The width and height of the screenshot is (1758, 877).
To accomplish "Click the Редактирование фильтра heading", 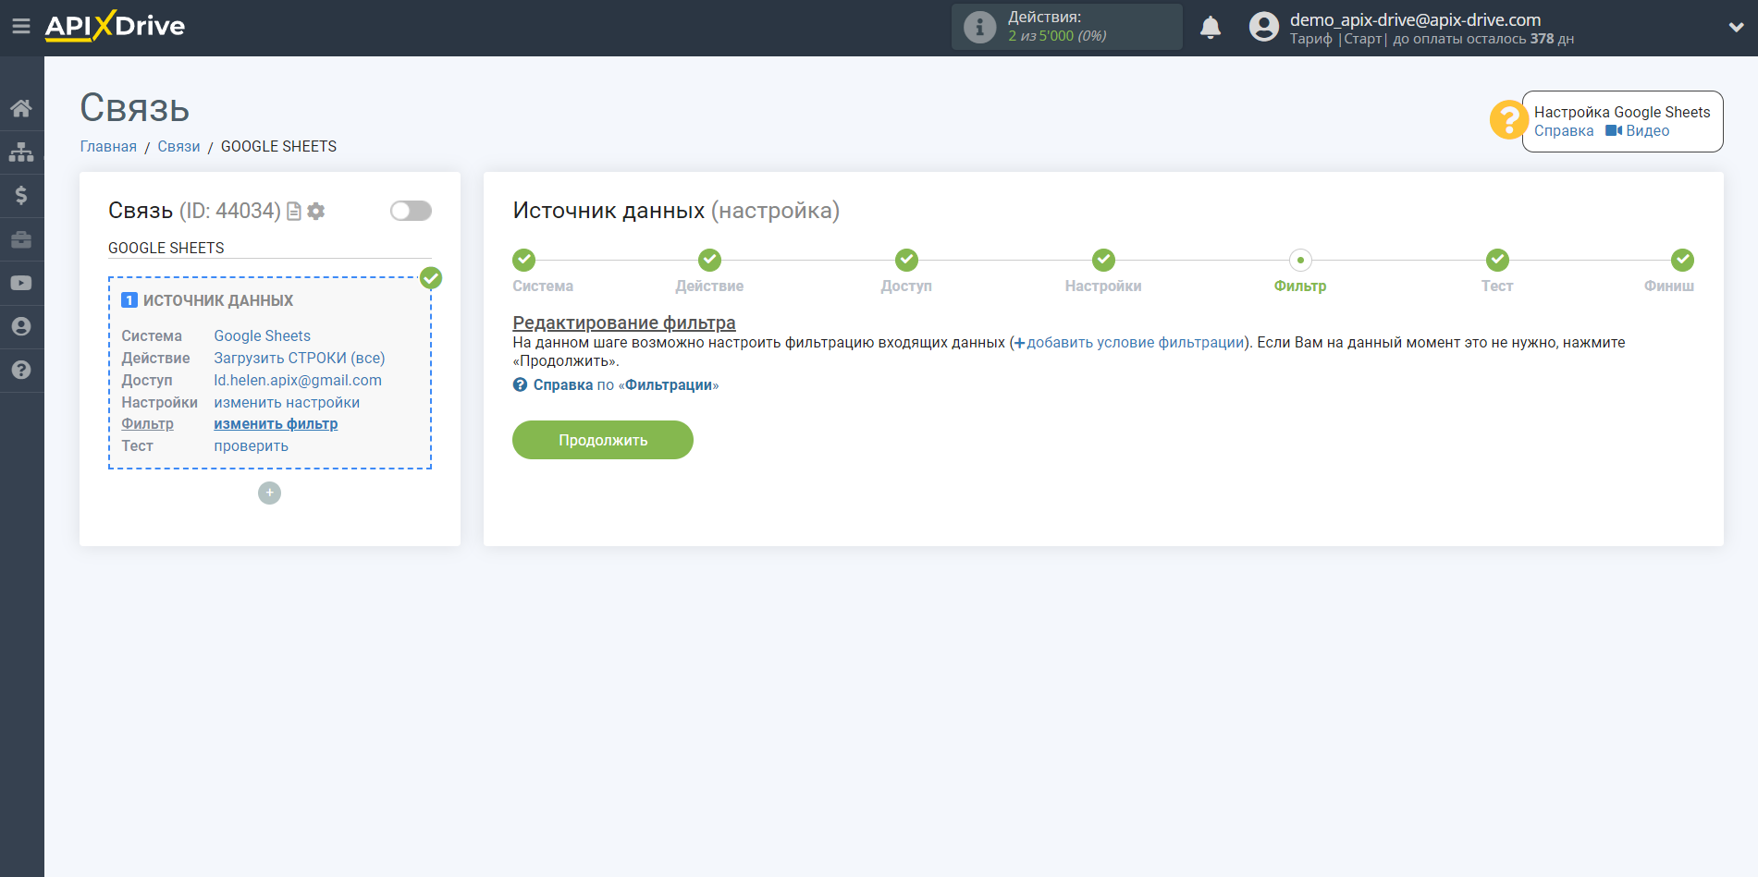I will (624, 323).
